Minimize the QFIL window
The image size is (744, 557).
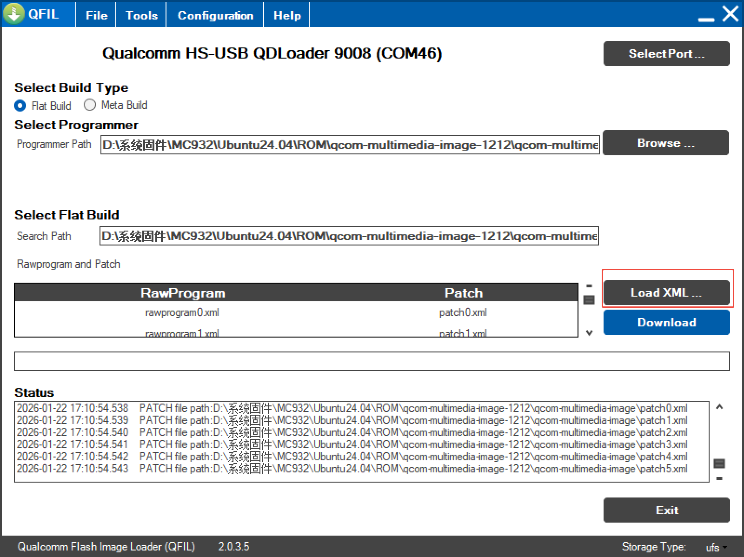(706, 19)
